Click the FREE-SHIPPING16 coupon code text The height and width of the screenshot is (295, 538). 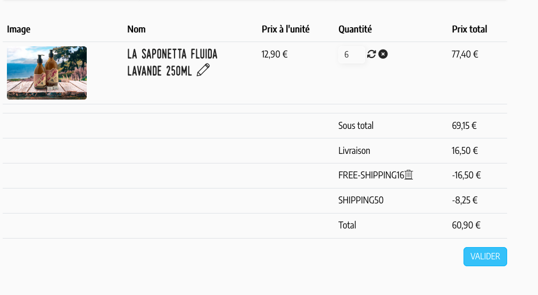point(371,175)
